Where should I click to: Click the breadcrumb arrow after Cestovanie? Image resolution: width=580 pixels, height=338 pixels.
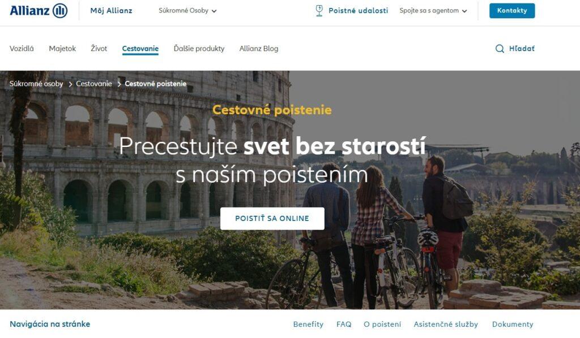tap(119, 84)
